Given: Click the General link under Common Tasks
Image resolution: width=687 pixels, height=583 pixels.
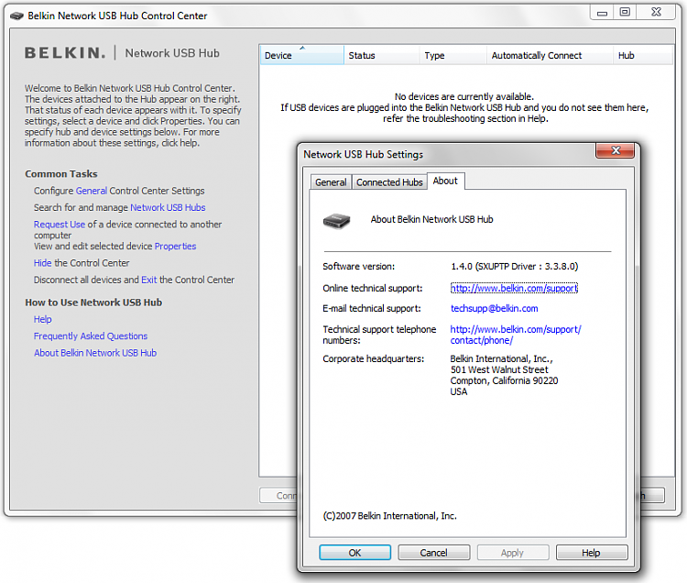Looking at the screenshot, I should point(91,191).
